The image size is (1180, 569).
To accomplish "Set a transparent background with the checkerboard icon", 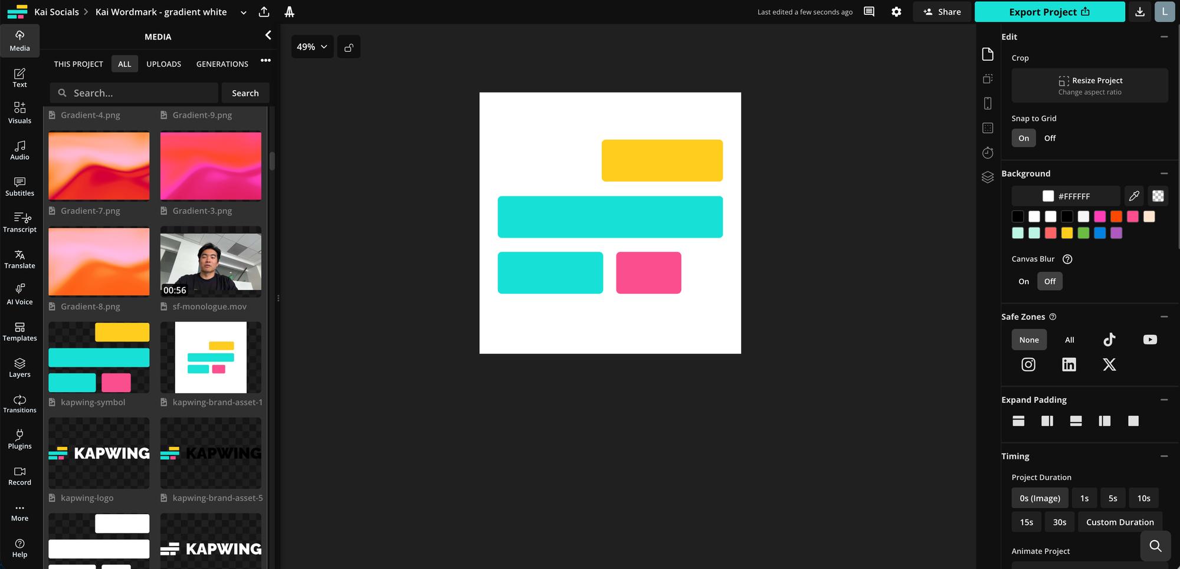I will tap(1158, 196).
